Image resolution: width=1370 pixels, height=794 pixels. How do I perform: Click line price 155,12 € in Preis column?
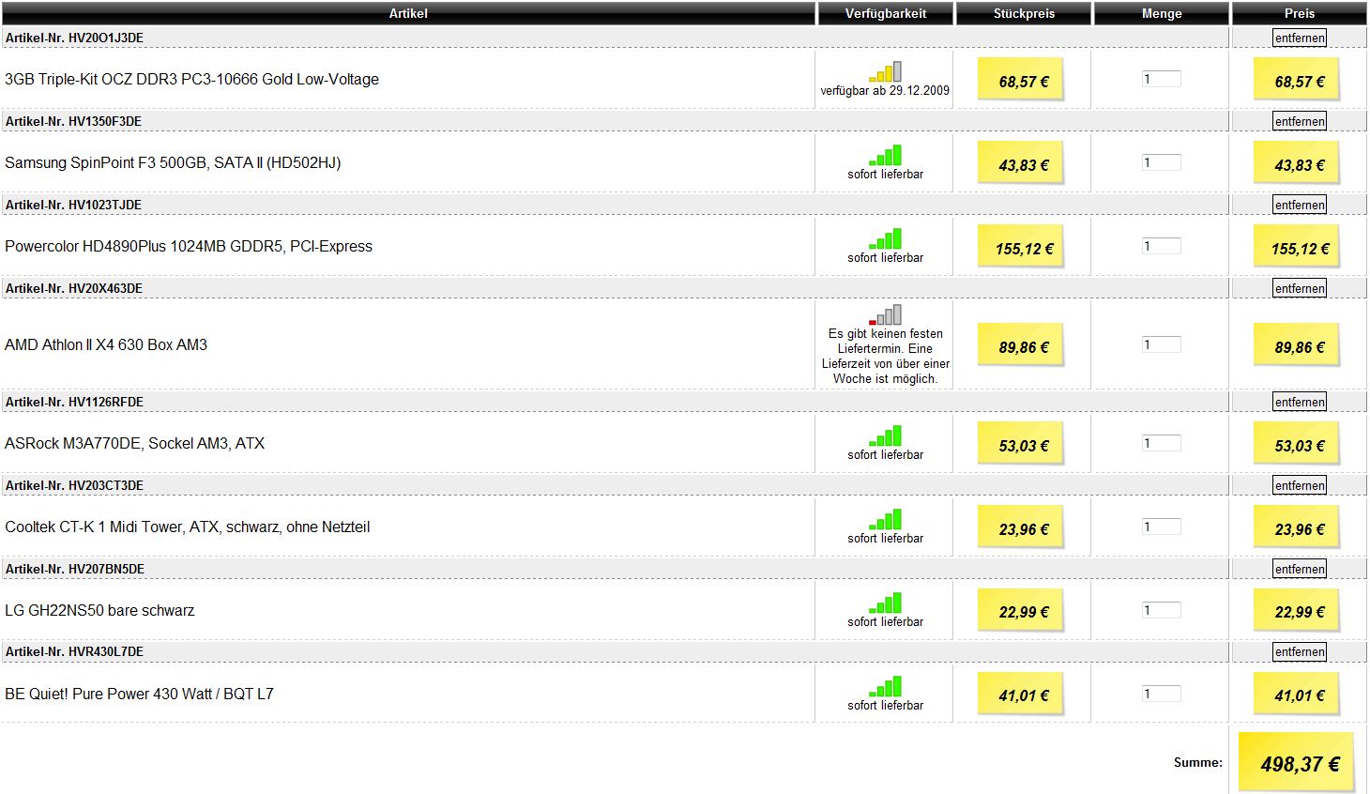(1297, 246)
